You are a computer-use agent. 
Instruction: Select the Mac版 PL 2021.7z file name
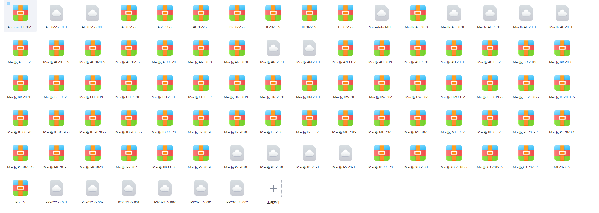(x=20, y=167)
